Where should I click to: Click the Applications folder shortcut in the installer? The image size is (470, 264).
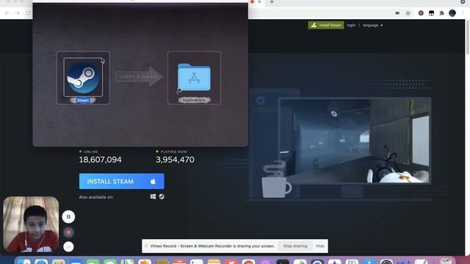tap(194, 77)
